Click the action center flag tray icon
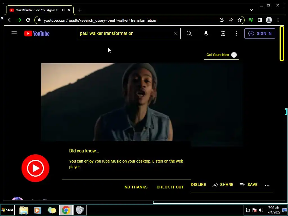 click(255, 210)
